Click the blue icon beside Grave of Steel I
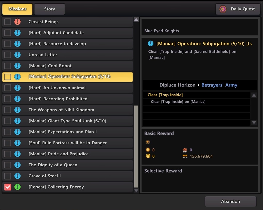This screenshot has height=210, width=263. [17, 176]
